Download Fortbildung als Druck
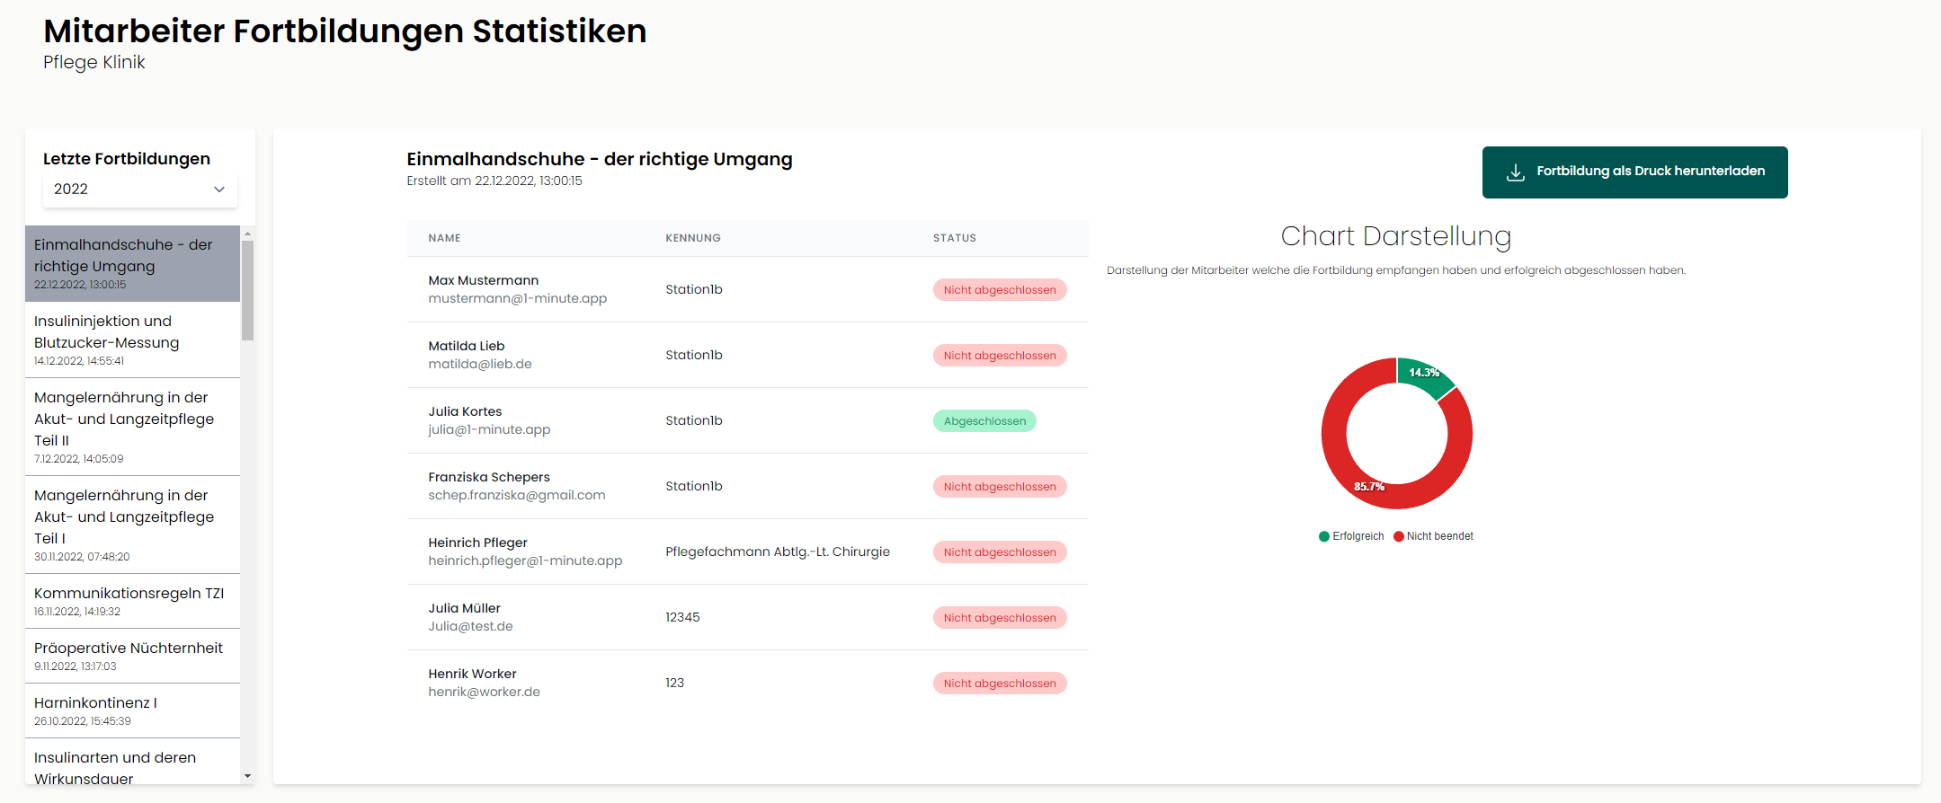 pos(1634,172)
